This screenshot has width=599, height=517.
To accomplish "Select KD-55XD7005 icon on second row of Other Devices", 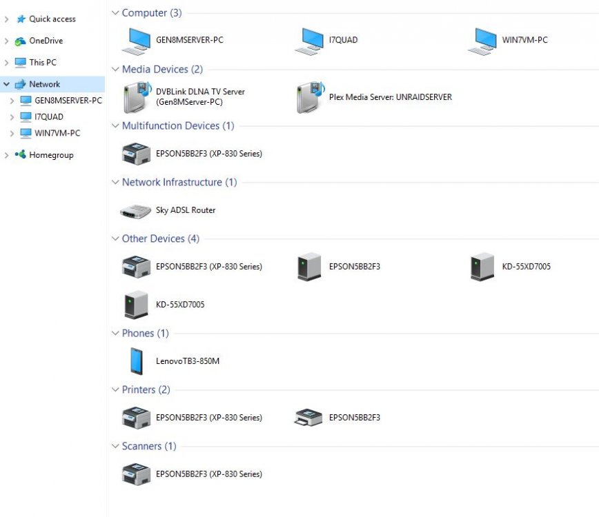I will click(136, 305).
